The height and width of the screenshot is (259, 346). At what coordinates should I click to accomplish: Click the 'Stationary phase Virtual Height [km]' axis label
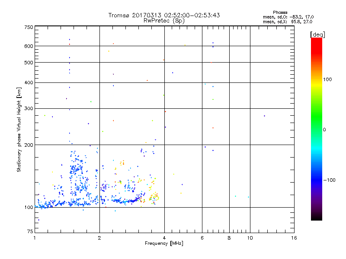19,129
